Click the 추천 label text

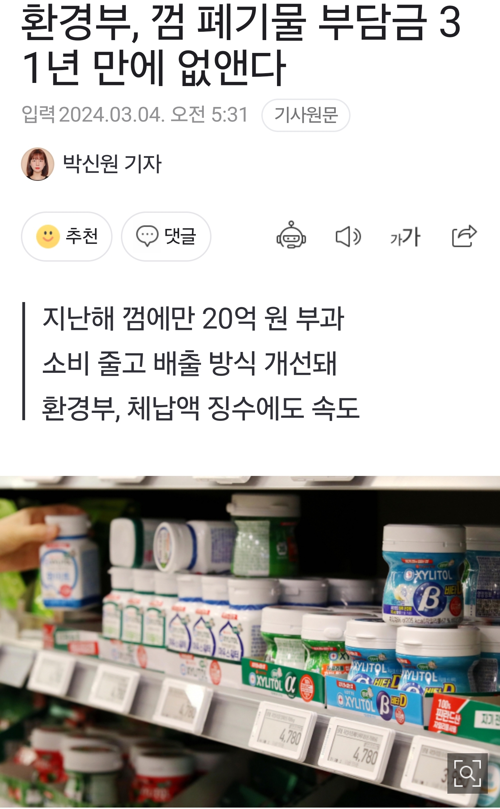click(82, 237)
